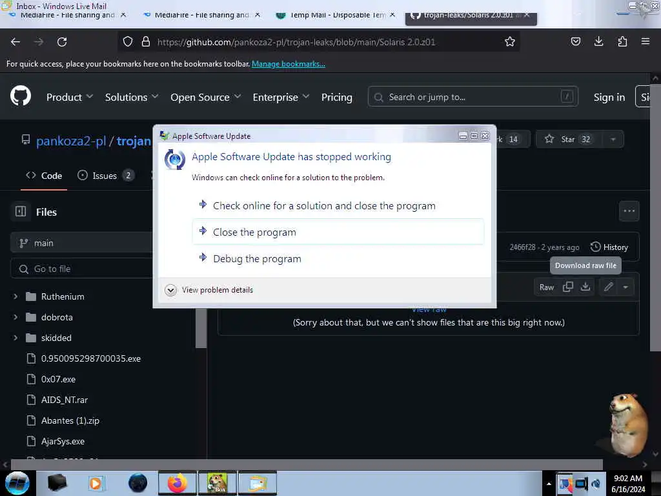
Task: Open file AjarSys.exe
Action: [63, 441]
